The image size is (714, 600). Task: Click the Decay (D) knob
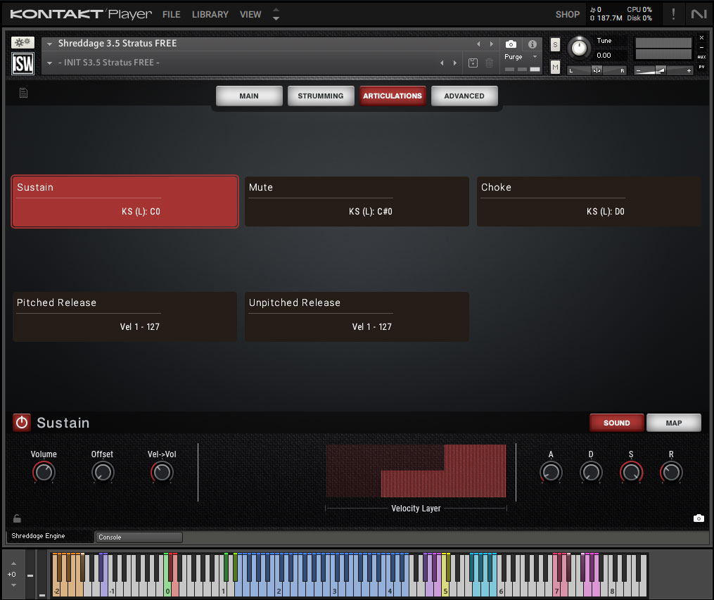[x=591, y=472]
